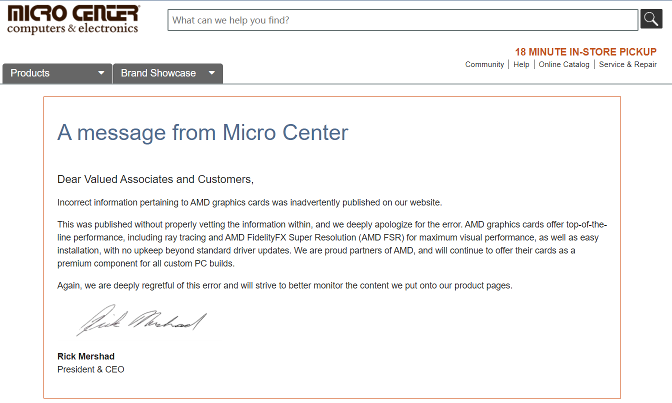Select the heading 'A message from Micro Center'
The image size is (672, 403).
(203, 132)
